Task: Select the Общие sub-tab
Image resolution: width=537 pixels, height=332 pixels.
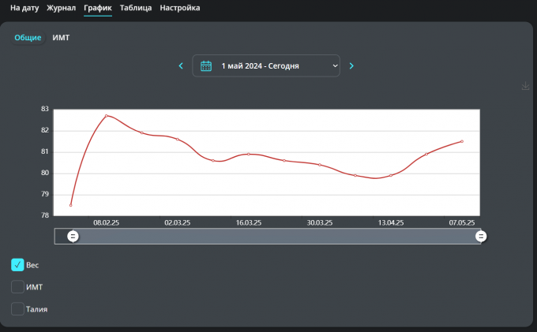Action: (28, 38)
